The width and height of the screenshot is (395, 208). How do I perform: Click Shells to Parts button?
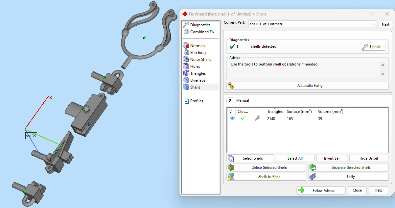tap(267, 177)
